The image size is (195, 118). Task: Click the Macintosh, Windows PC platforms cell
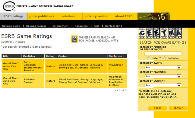point(117,81)
